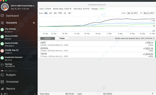This screenshot has height=95, width=156.
Task: Click the green icon beside Investment Account
Action: point(2,58)
